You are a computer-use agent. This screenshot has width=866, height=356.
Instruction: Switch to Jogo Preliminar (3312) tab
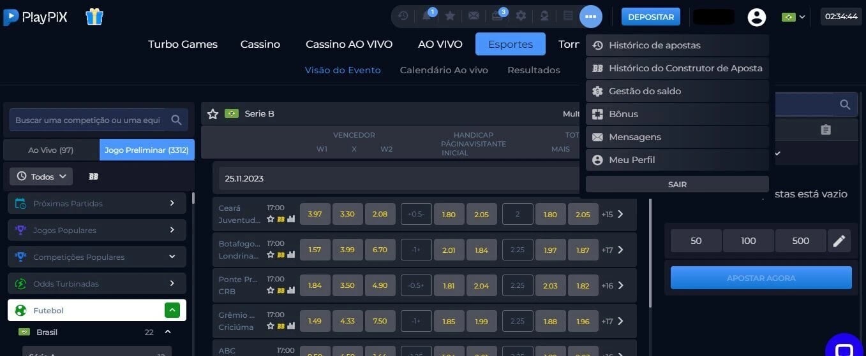click(147, 150)
